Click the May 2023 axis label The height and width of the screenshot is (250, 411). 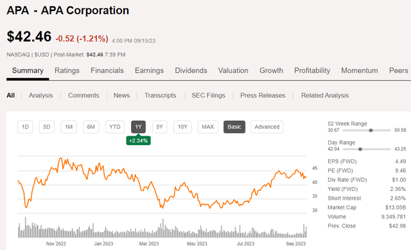pos(197,244)
